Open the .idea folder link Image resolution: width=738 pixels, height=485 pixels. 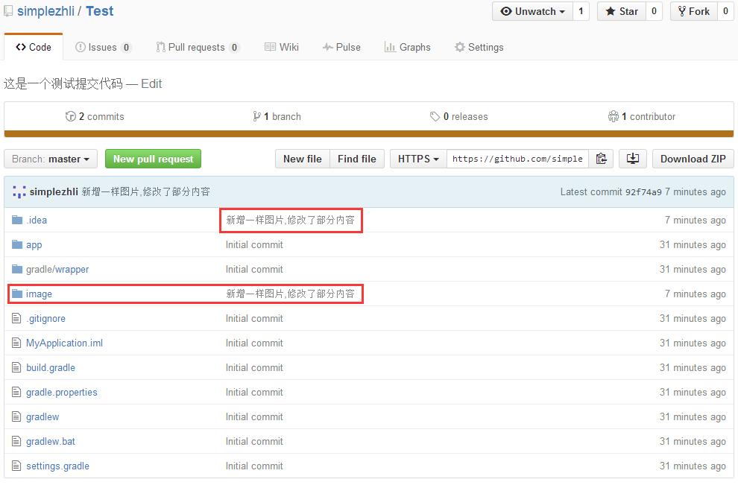coord(37,221)
